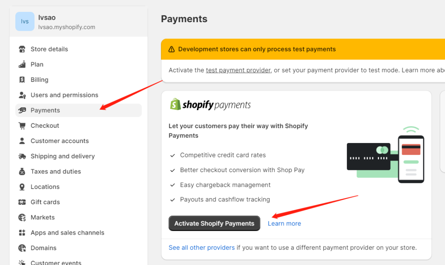Click the Users and permissions icon
Screen dimensions: 445x265
click(x=22, y=95)
